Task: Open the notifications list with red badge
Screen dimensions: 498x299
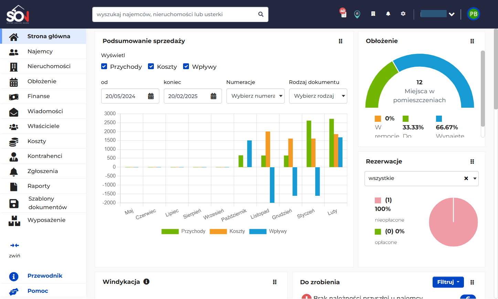Action: (343, 13)
